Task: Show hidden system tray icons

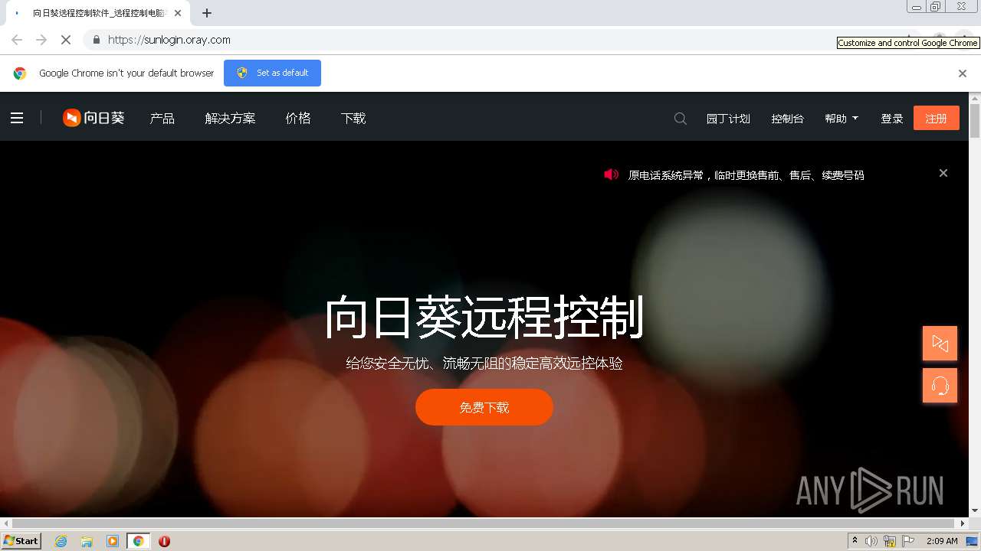Action: [x=855, y=541]
